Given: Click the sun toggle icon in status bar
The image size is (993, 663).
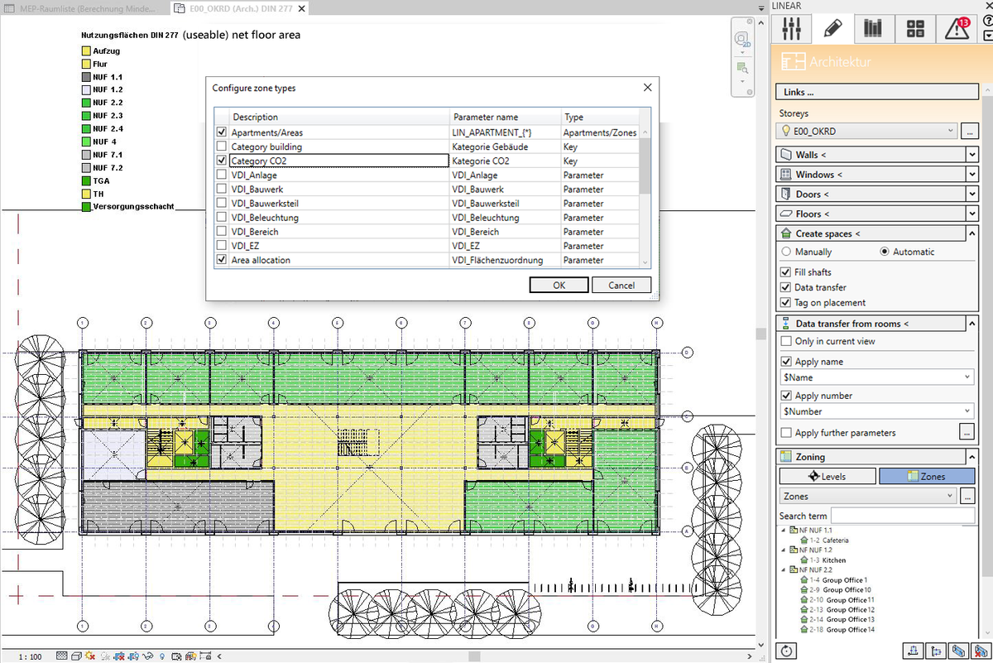Looking at the screenshot, I should pyautogui.click(x=89, y=656).
